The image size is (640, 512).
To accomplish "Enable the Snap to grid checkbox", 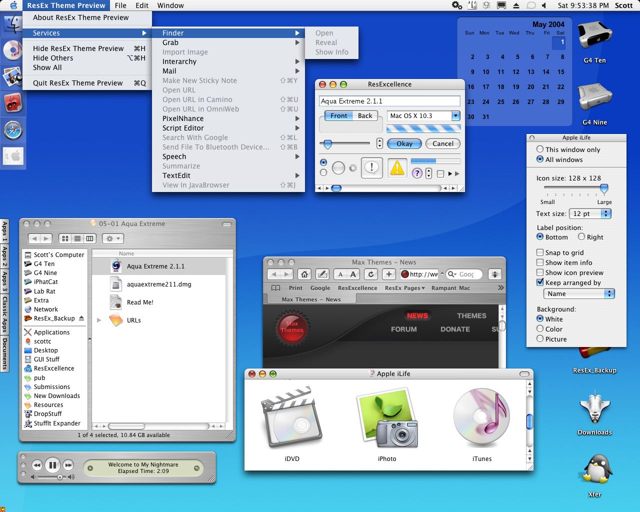I will (540, 252).
